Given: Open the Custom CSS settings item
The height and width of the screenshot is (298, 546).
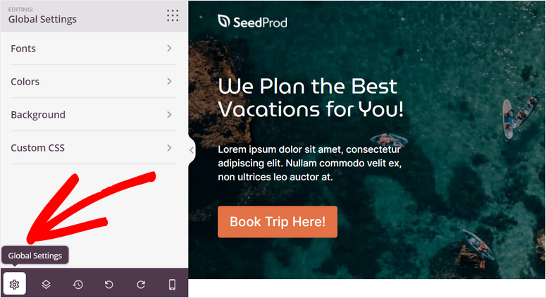Looking at the screenshot, I should tap(93, 148).
